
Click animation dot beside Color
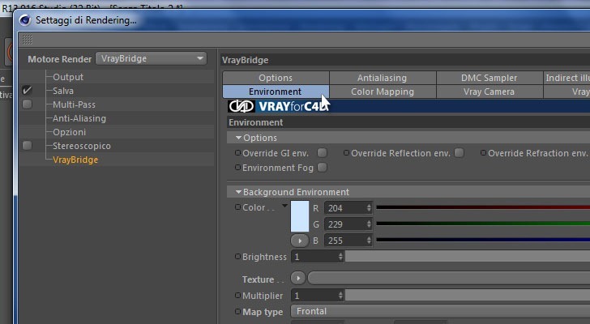point(237,207)
